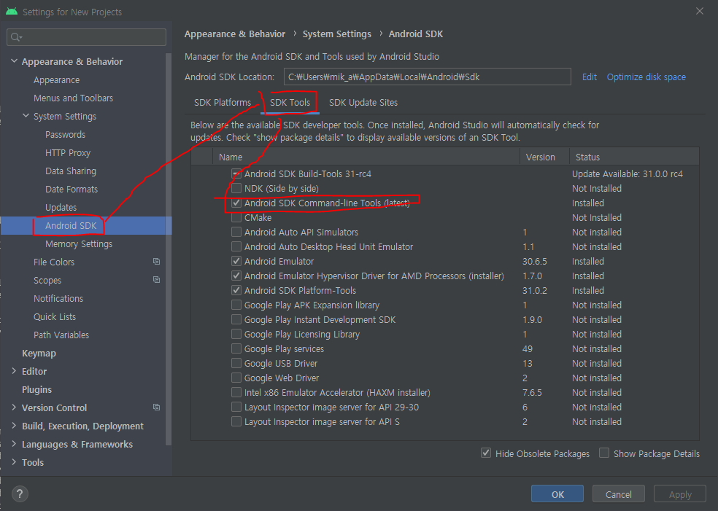The image size is (718, 511).
Task: Select HTTP Proxy settings
Action: (68, 153)
